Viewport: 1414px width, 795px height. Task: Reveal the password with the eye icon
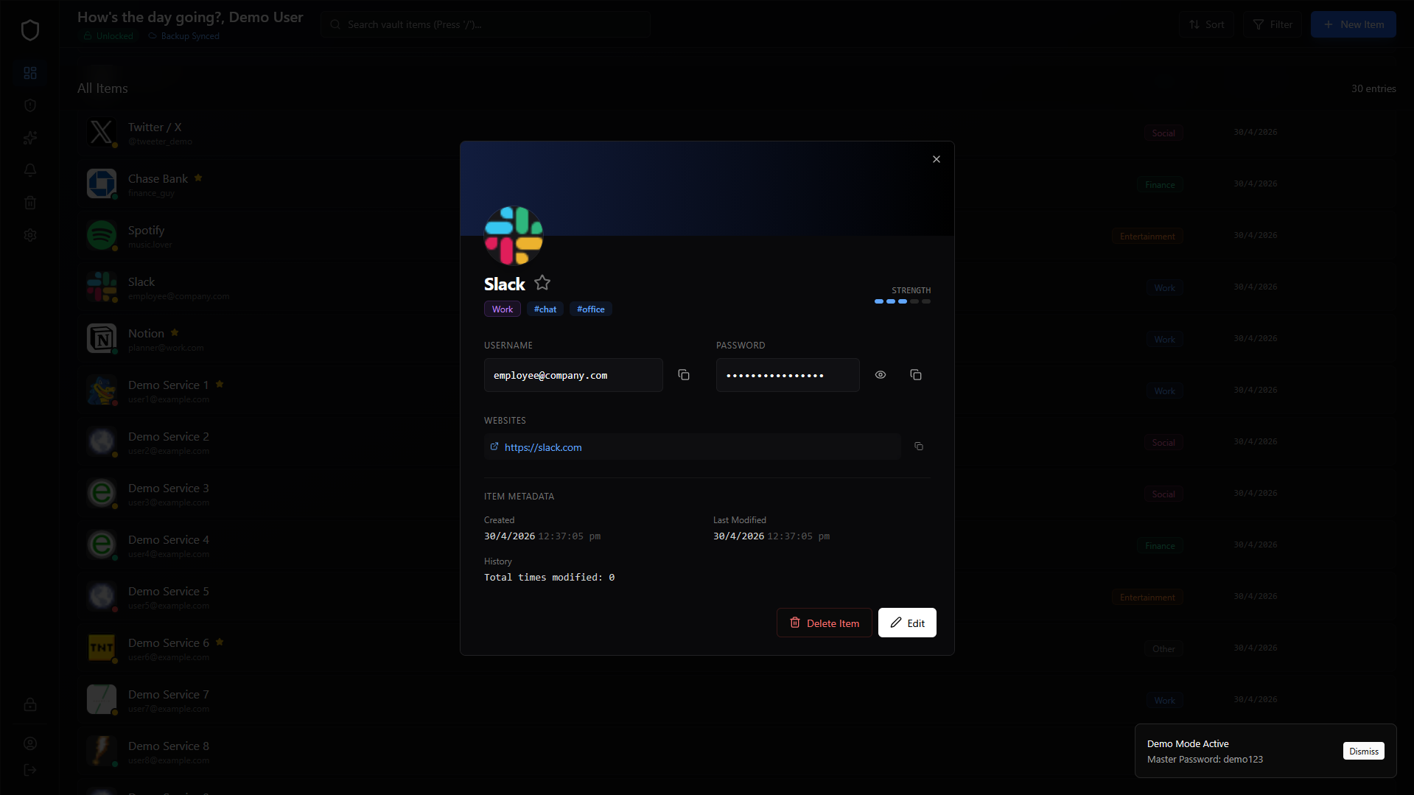[881, 375]
